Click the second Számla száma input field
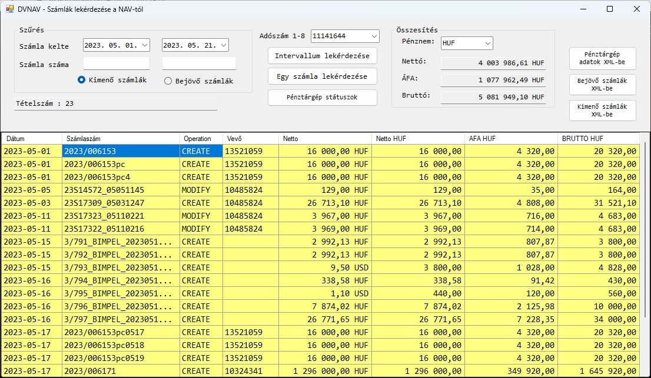Screen dimensions: 651x378 (199, 63)
